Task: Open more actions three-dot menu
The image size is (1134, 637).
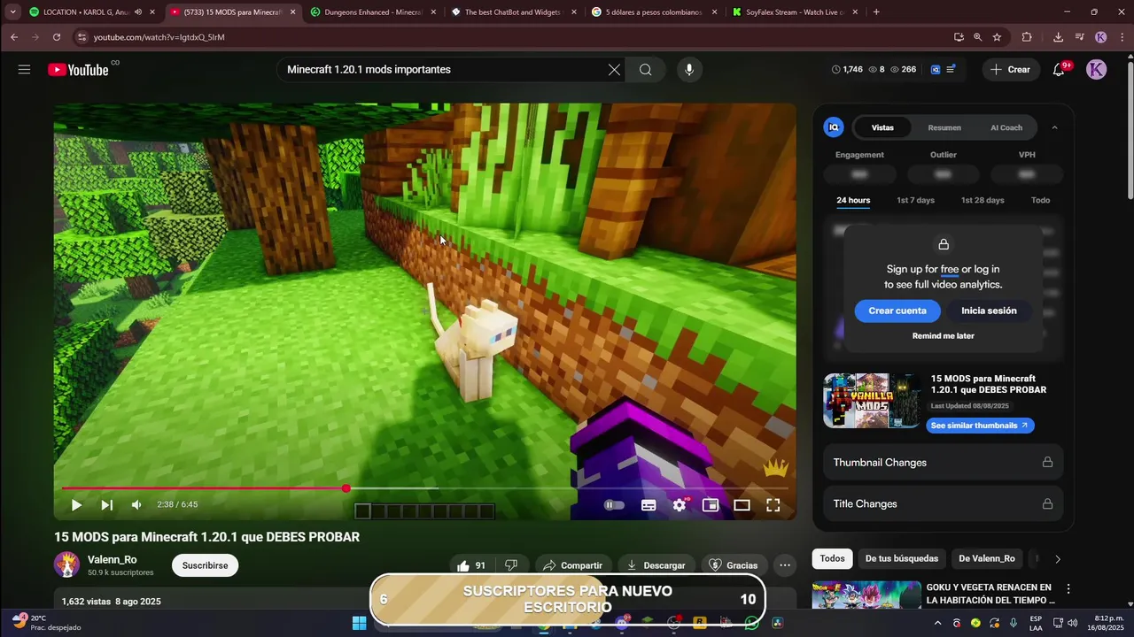Action: [784, 565]
